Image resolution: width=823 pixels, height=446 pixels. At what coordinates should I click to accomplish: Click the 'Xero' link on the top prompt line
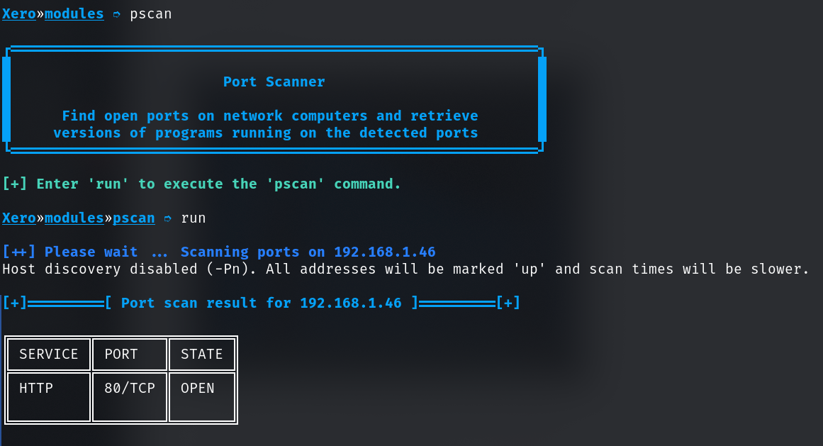(19, 14)
